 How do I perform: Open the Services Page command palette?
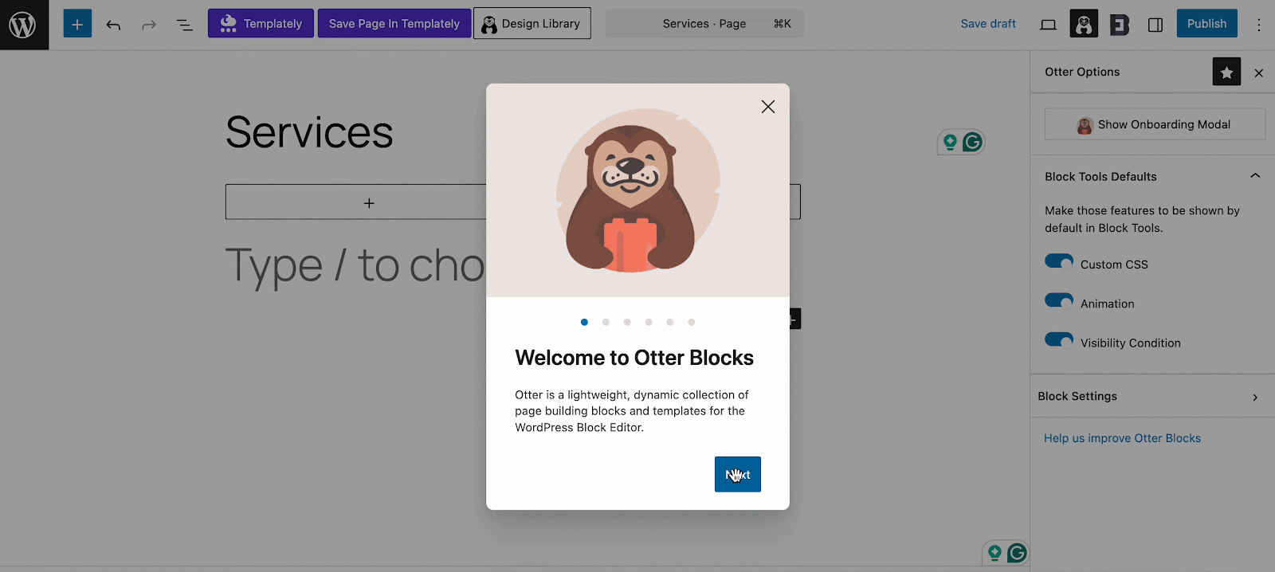(704, 24)
